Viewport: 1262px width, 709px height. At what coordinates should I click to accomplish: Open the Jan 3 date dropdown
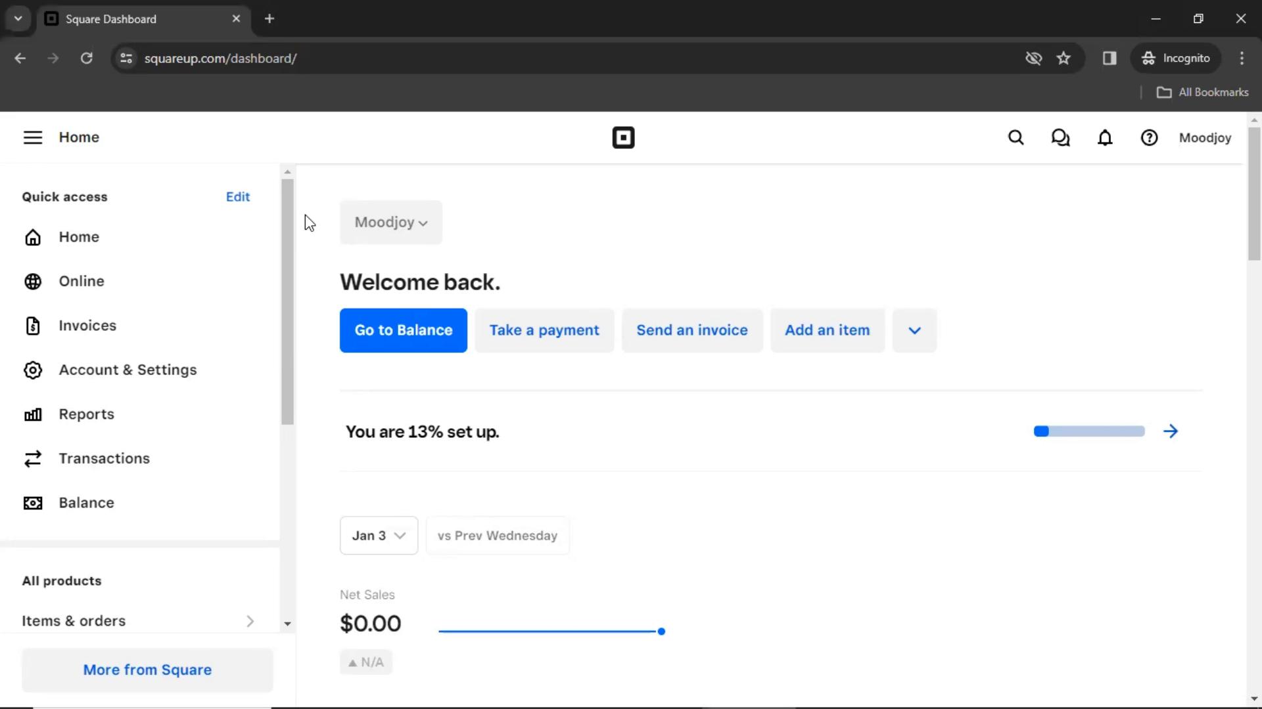(x=378, y=535)
